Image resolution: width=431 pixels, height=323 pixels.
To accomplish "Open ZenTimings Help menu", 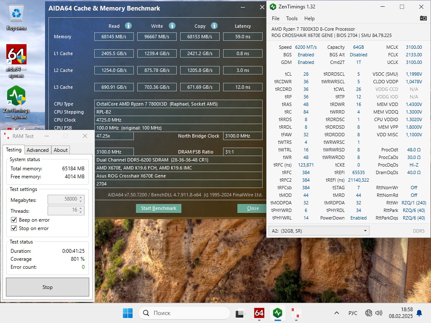I will [309, 19].
